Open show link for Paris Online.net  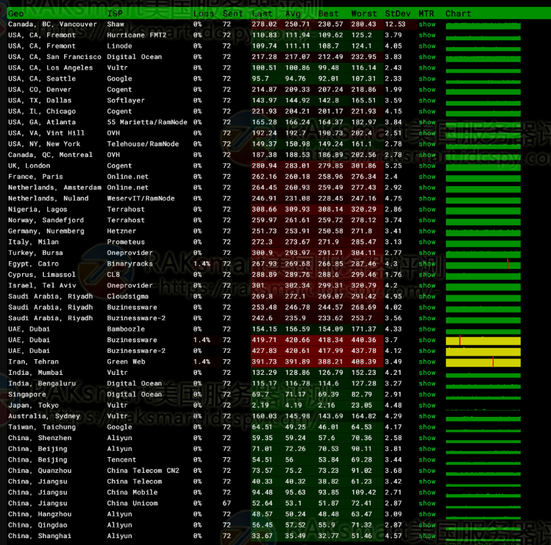pyautogui.click(x=427, y=176)
